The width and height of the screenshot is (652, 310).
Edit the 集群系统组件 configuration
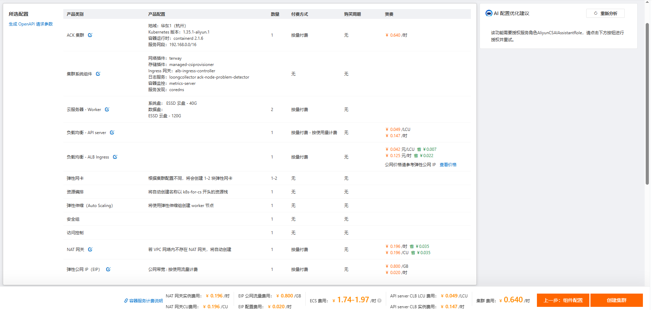click(x=98, y=74)
